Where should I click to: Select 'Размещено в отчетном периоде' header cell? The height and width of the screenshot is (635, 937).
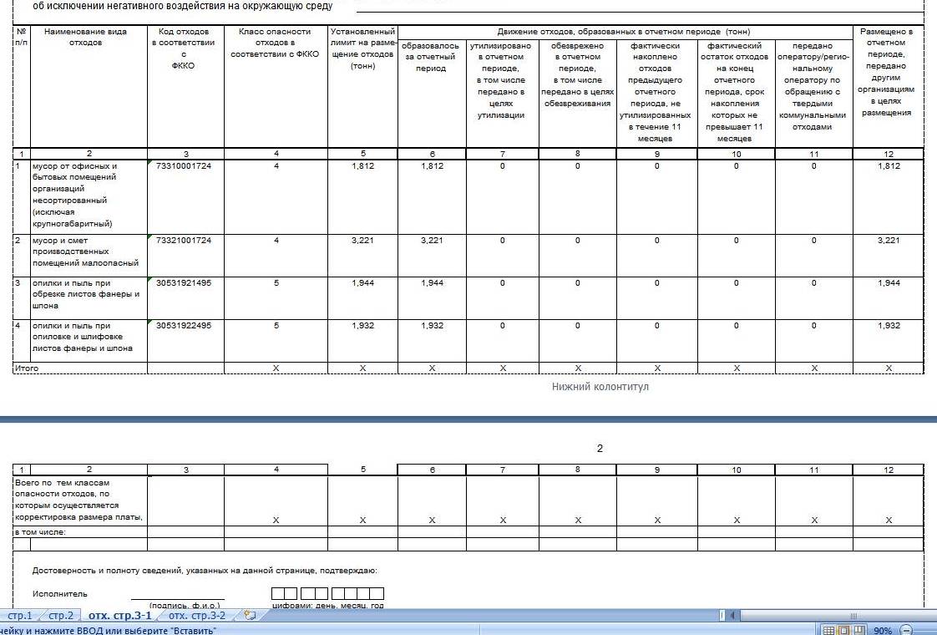click(888, 87)
